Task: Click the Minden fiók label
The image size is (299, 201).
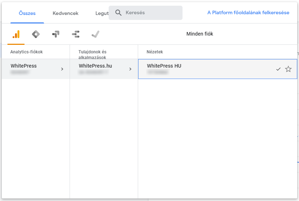Action: click(x=200, y=34)
